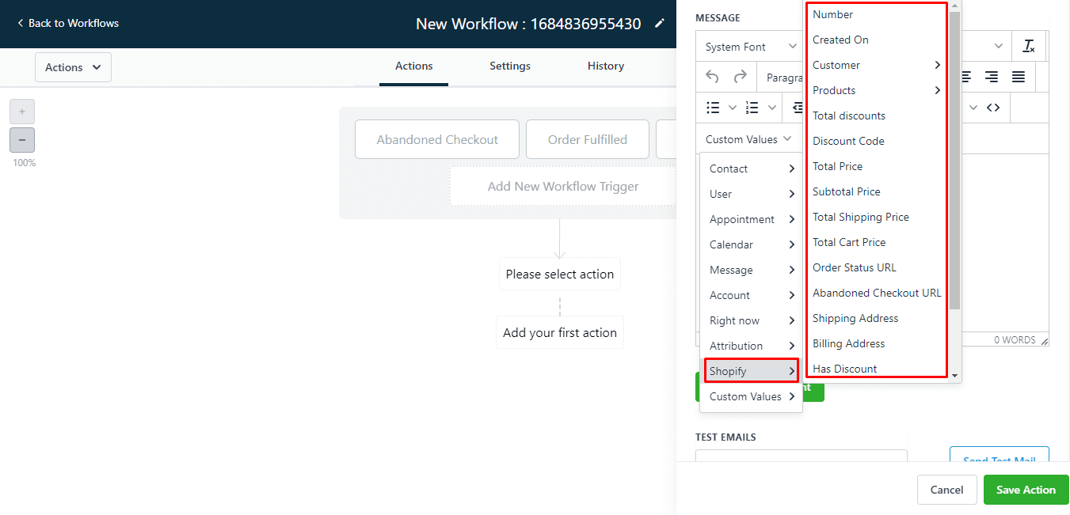The height and width of the screenshot is (515, 1070).
Task: Insert the Abandoned Checkout URL value
Action: pos(875,293)
